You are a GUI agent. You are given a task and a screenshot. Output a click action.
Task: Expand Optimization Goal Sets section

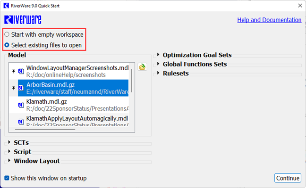tap(158, 55)
